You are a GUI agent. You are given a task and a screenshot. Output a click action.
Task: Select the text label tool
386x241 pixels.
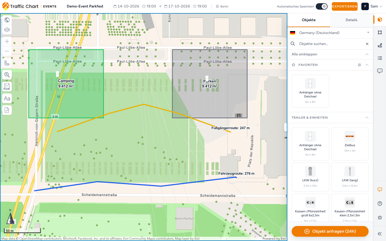point(7,98)
